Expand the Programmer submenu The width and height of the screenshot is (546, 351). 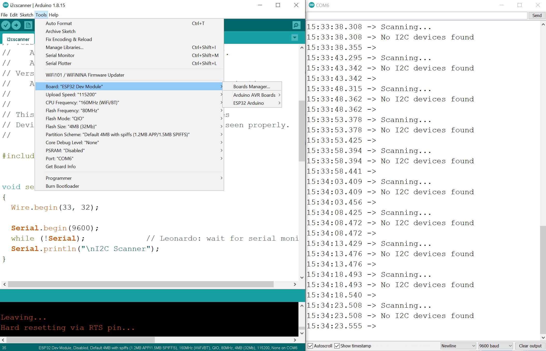[x=129, y=178]
